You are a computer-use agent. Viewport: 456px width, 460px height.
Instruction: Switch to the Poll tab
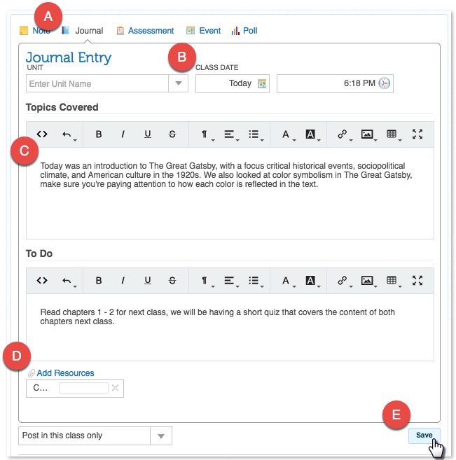pos(244,31)
